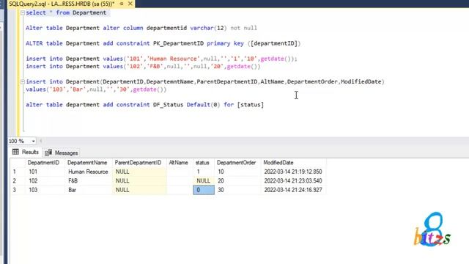Collapse the insert into Department column-list block
The width and height of the screenshot is (469, 264).
point(23,81)
